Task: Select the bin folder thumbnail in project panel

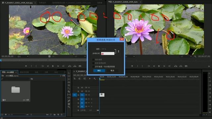Action: 16,91
